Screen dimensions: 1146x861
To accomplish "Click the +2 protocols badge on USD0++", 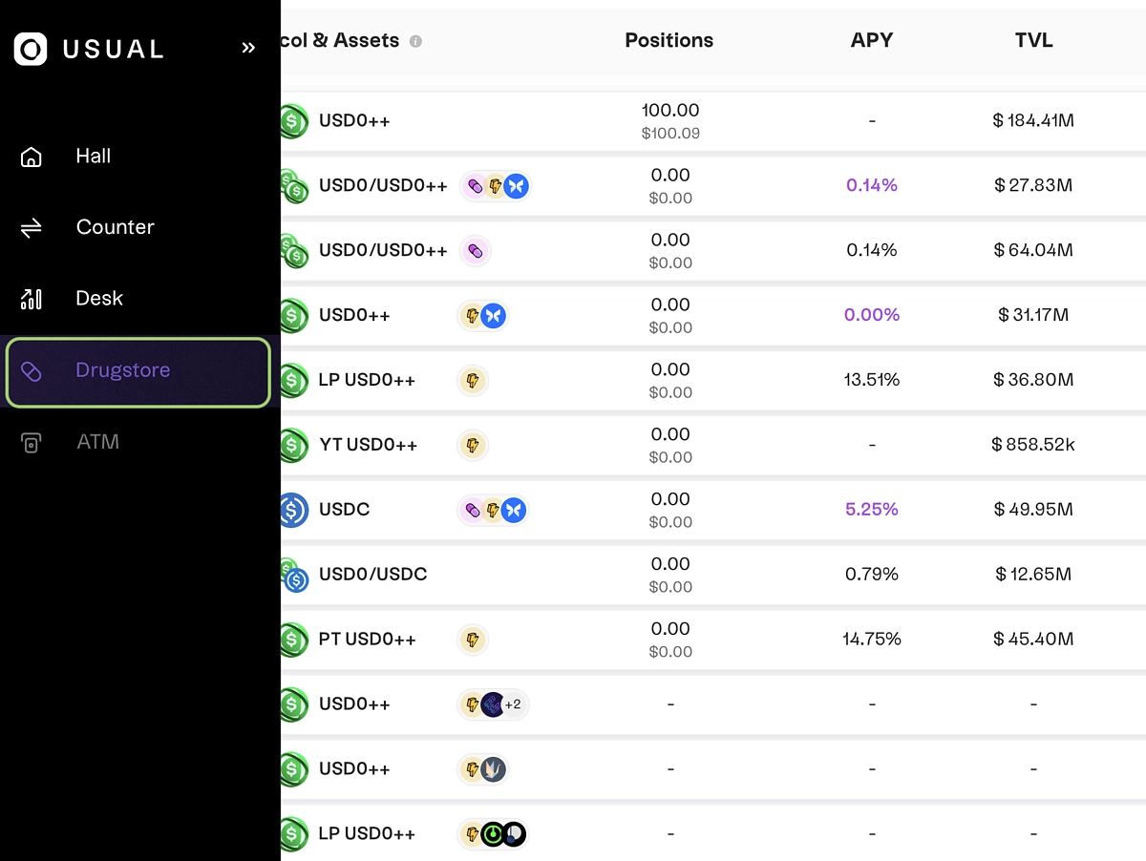I will tap(513, 704).
